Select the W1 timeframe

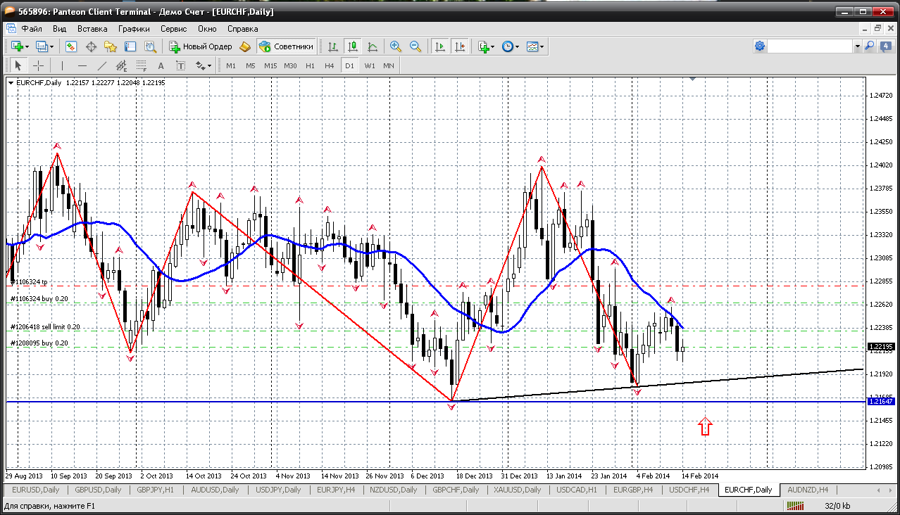[370, 65]
